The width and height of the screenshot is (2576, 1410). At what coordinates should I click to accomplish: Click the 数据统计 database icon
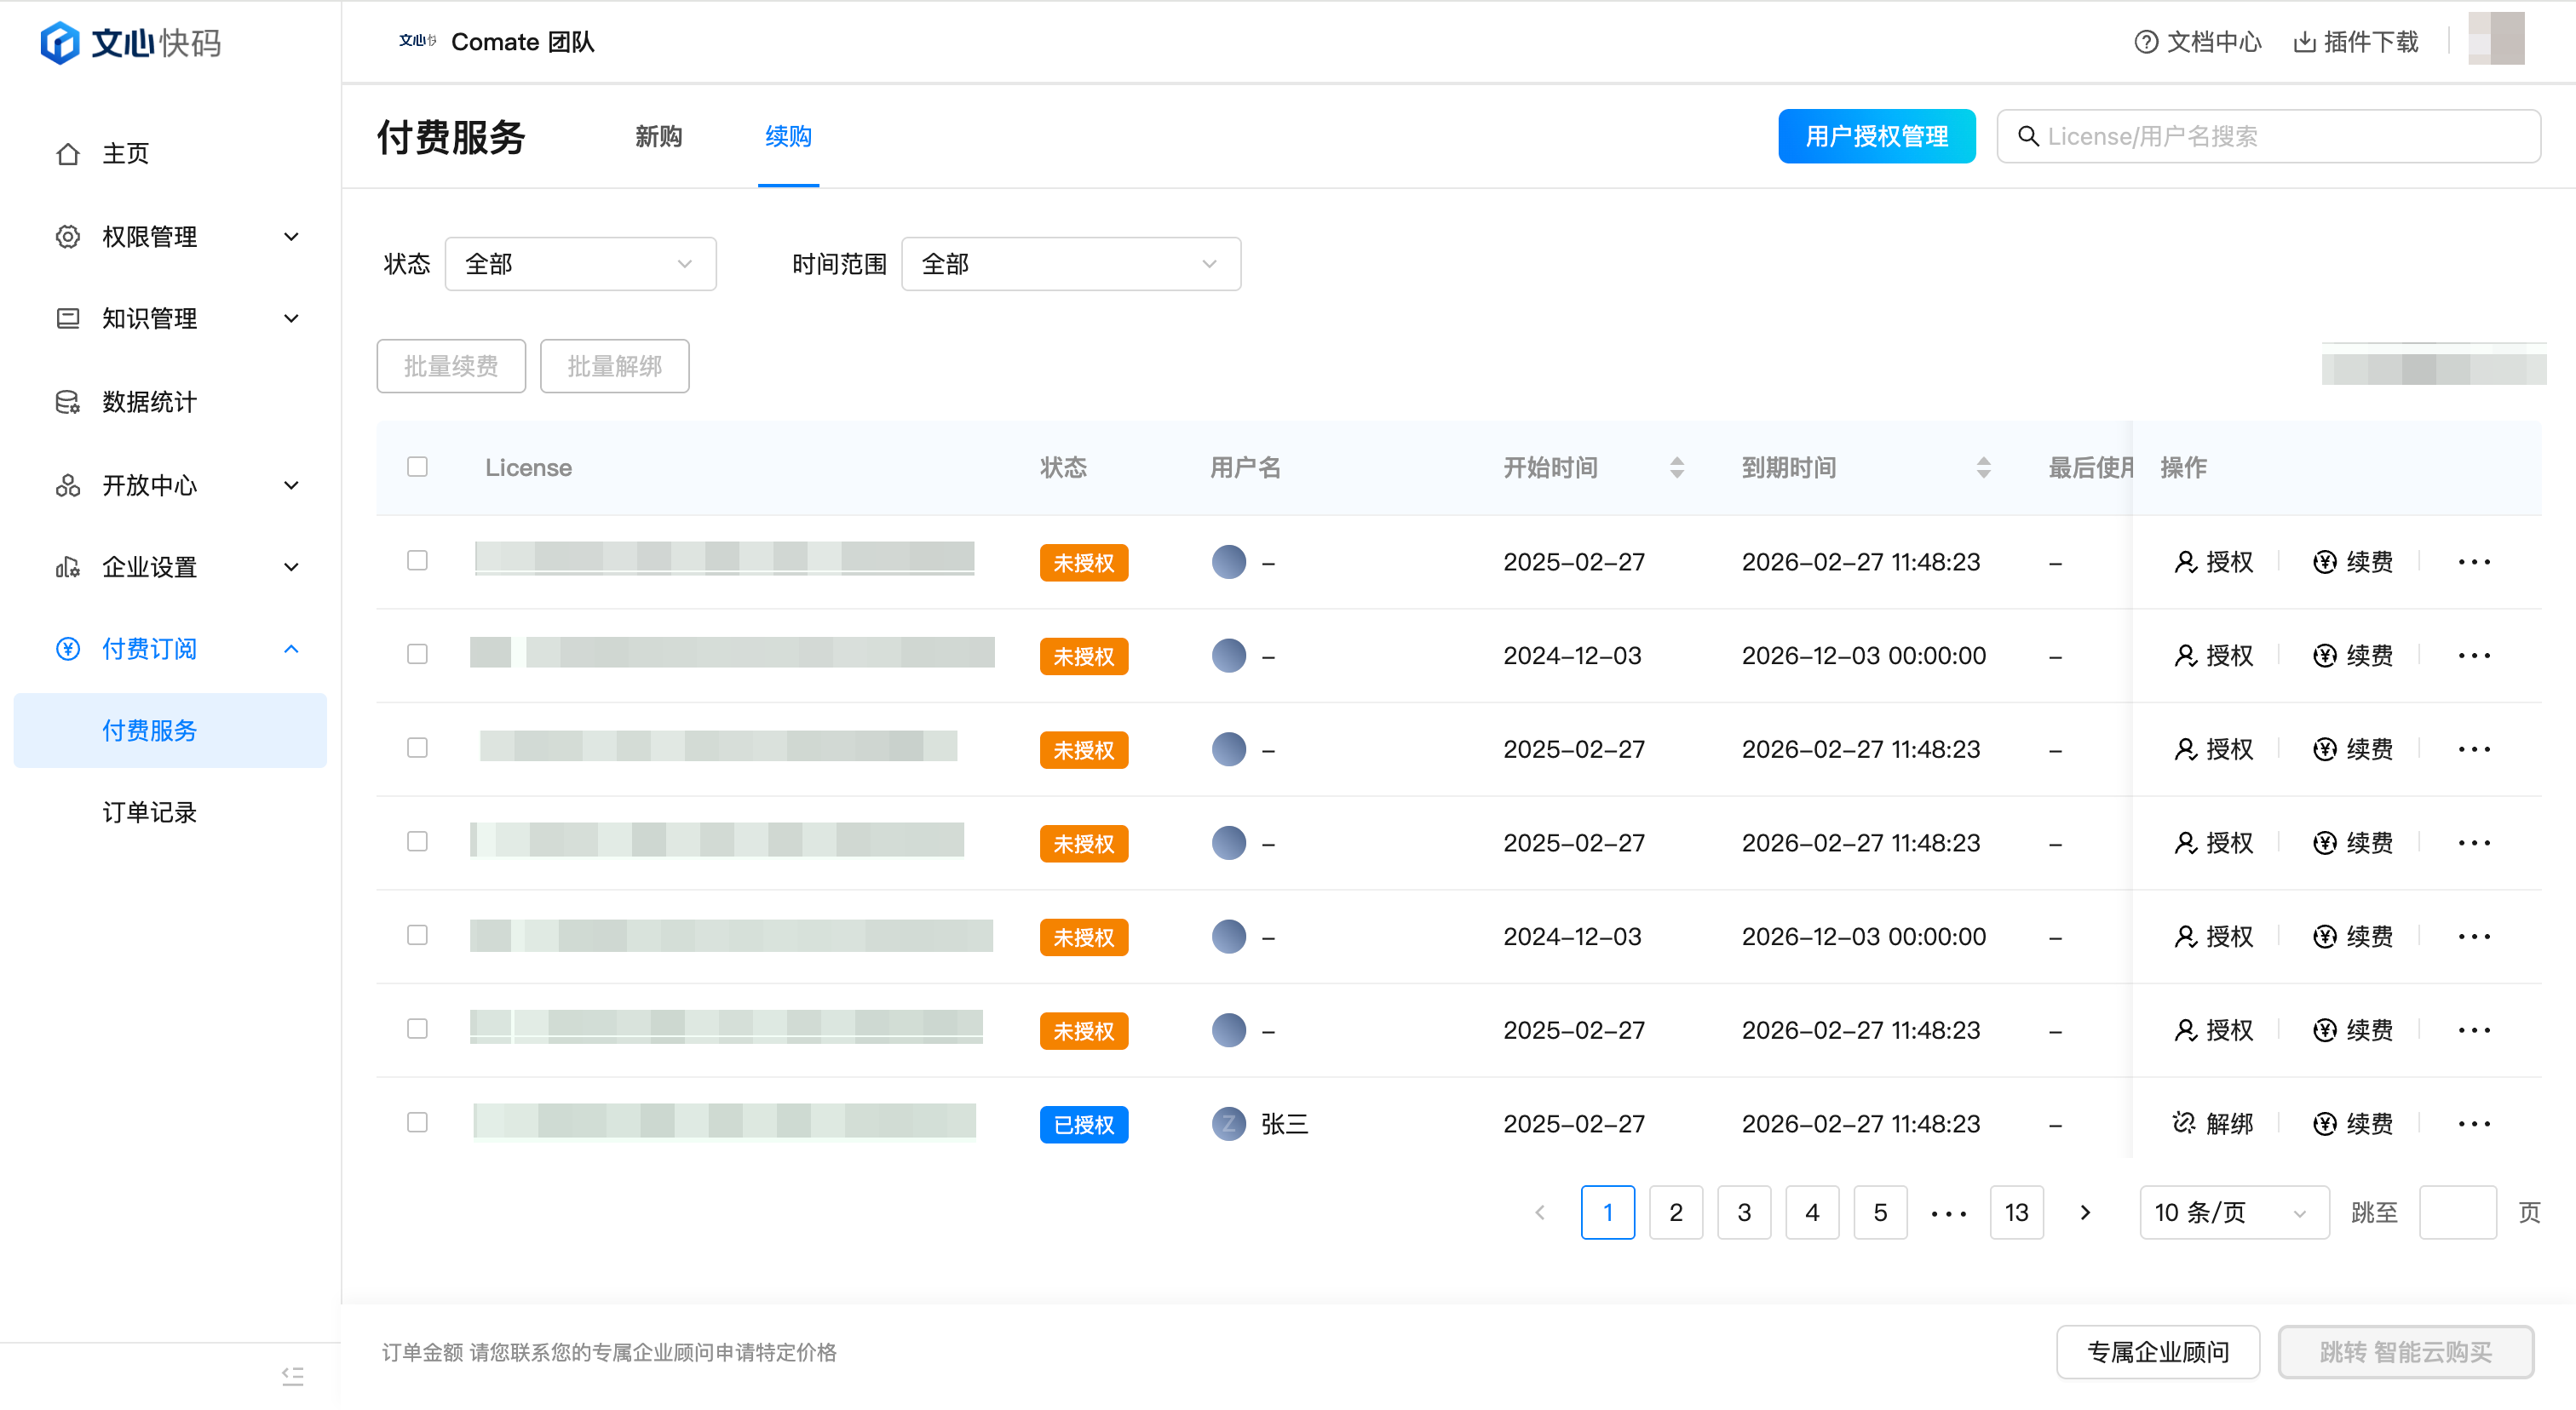68,403
